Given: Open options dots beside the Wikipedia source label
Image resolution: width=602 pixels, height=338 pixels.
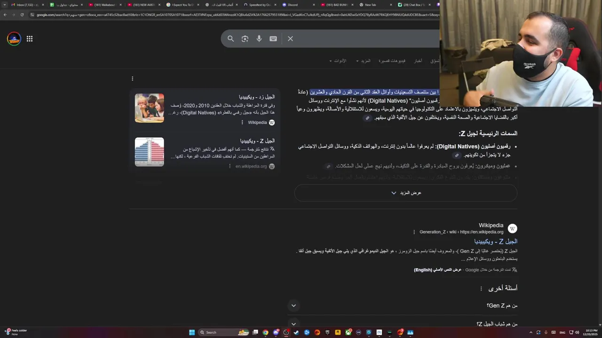Looking at the screenshot, I should point(242,123).
